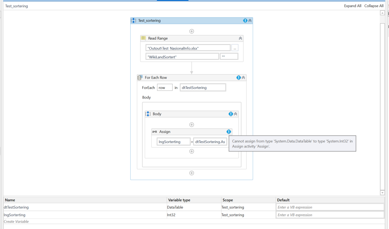The width and height of the screenshot is (389, 229).
Task: Select the Test_sortering breadcrumb
Action: 16,6
